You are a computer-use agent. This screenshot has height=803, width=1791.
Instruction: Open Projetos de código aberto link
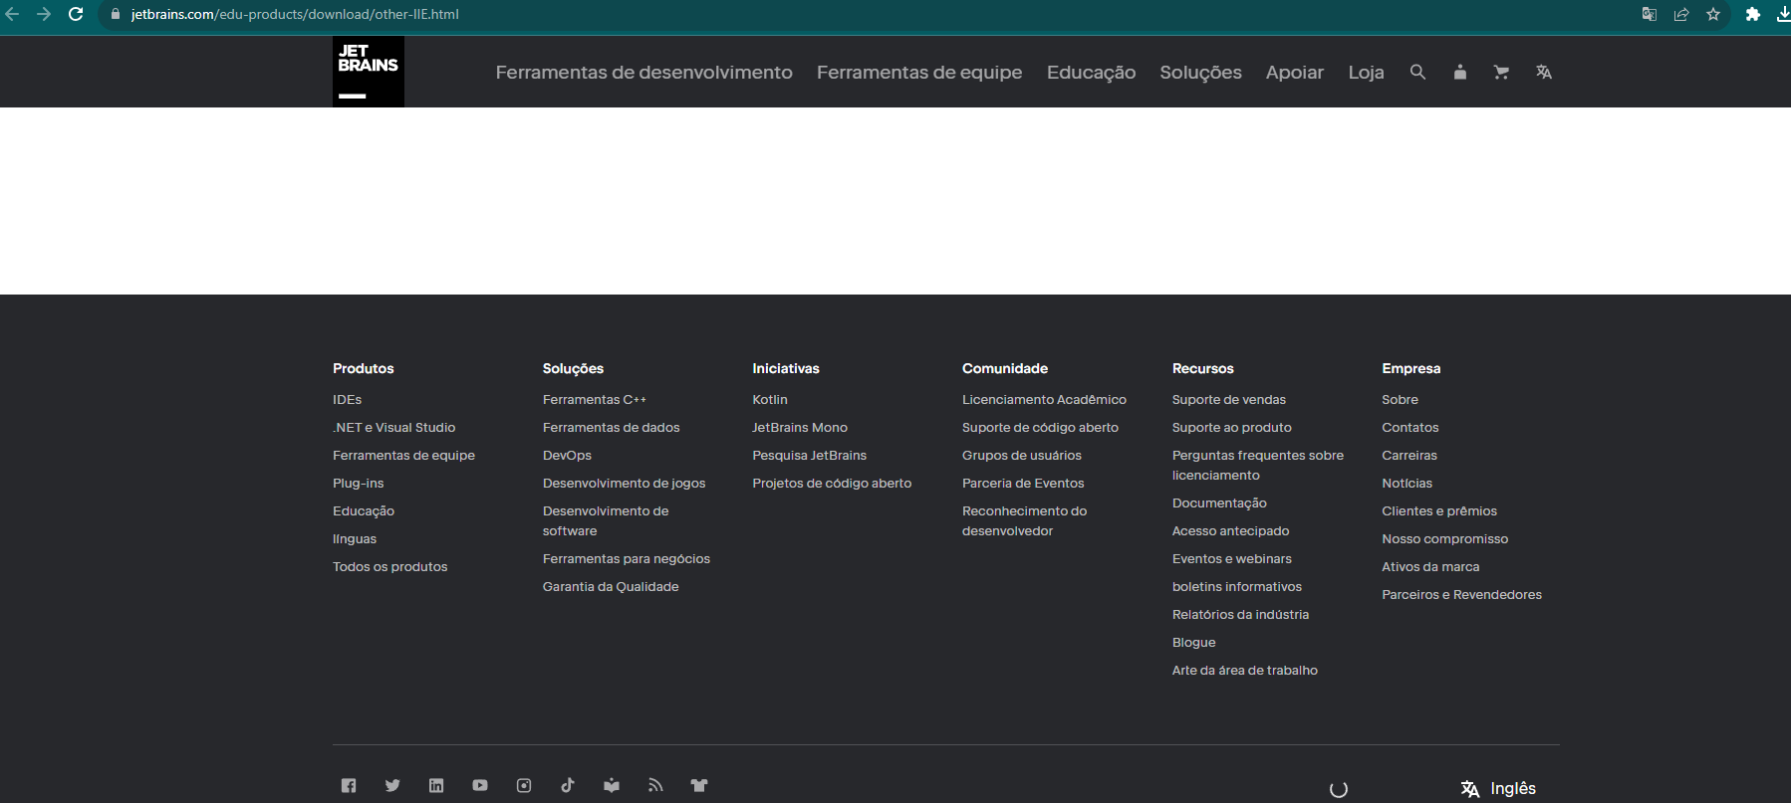click(832, 483)
